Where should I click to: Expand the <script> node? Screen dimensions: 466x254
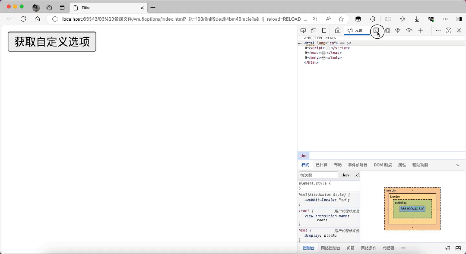[x=306, y=48]
